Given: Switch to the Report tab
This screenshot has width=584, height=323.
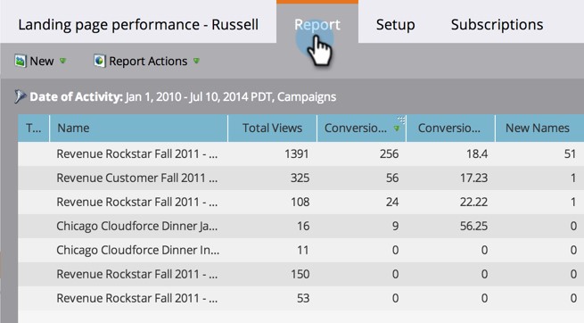Looking at the screenshot, I should coord(317,23).
